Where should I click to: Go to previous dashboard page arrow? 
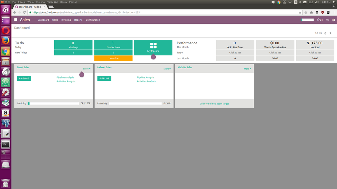point(325,33)
